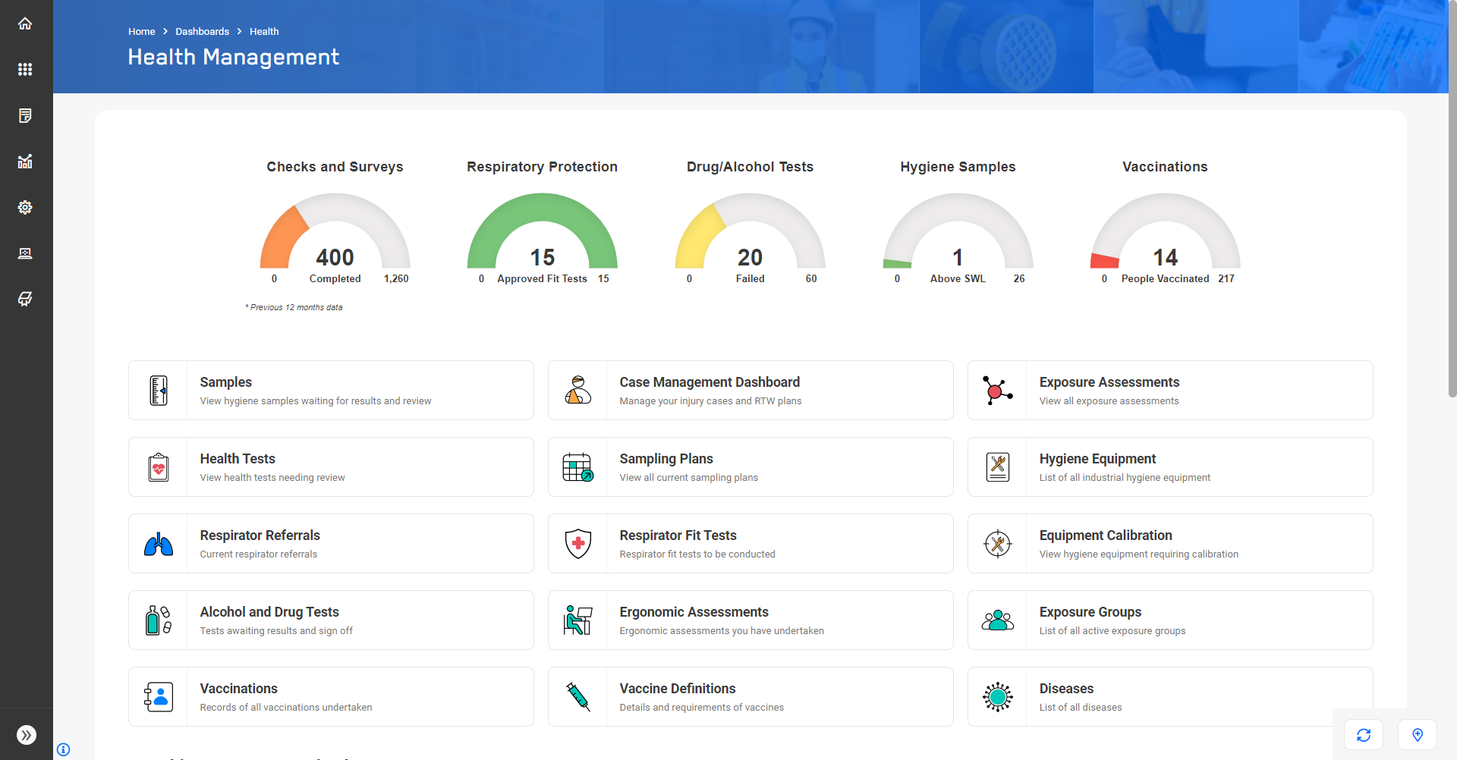
Task: Open the apps grid icon in the sidebar
Action: [25, 69]
